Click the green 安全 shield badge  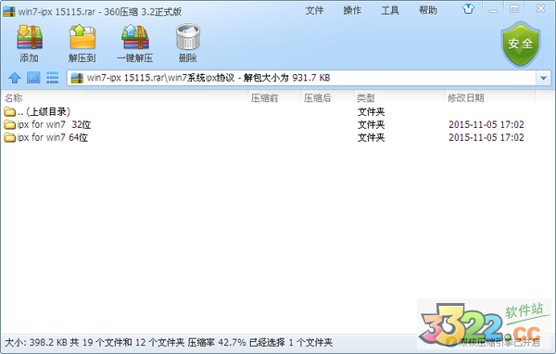pyautogui.click(x=520, y=44)
